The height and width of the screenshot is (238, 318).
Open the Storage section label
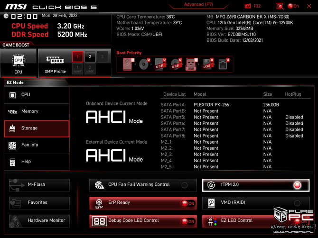click(29, 128)
